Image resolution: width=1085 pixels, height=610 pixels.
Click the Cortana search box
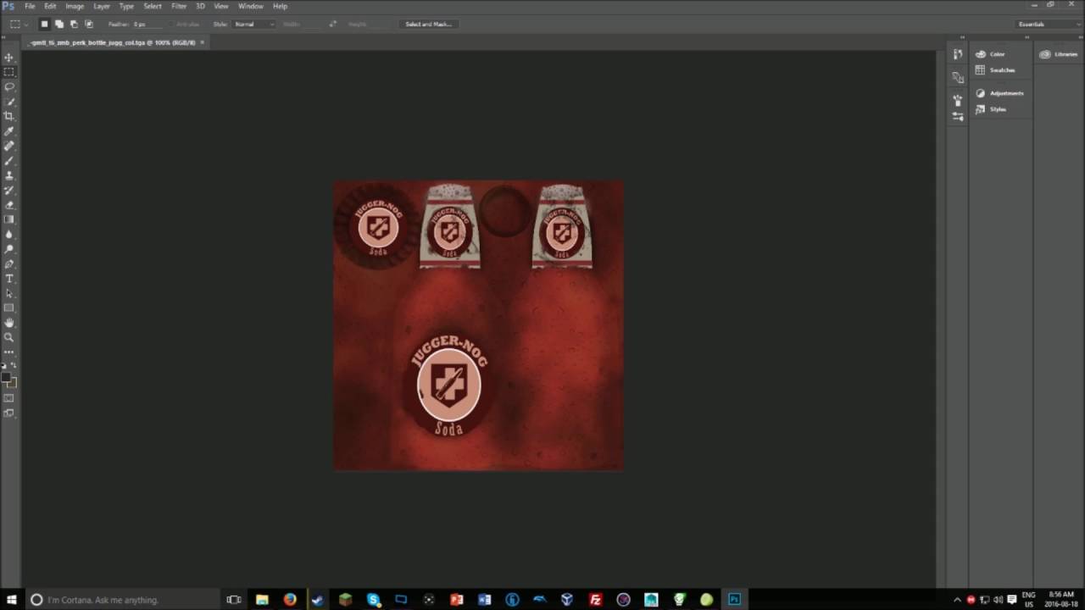click(x=123, y=599)
